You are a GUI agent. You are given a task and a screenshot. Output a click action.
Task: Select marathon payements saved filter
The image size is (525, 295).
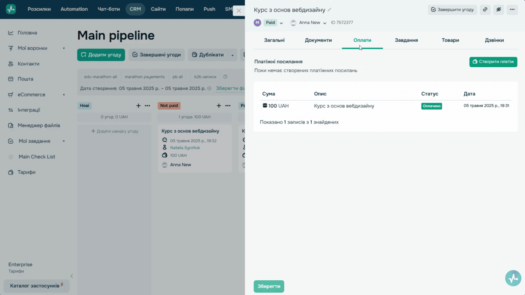click(144, 77)
